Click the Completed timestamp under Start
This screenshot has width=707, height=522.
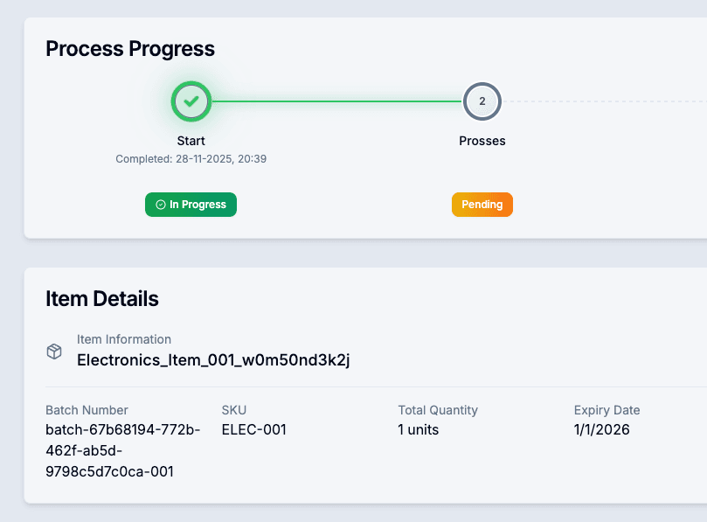click(x=191, y=159)
